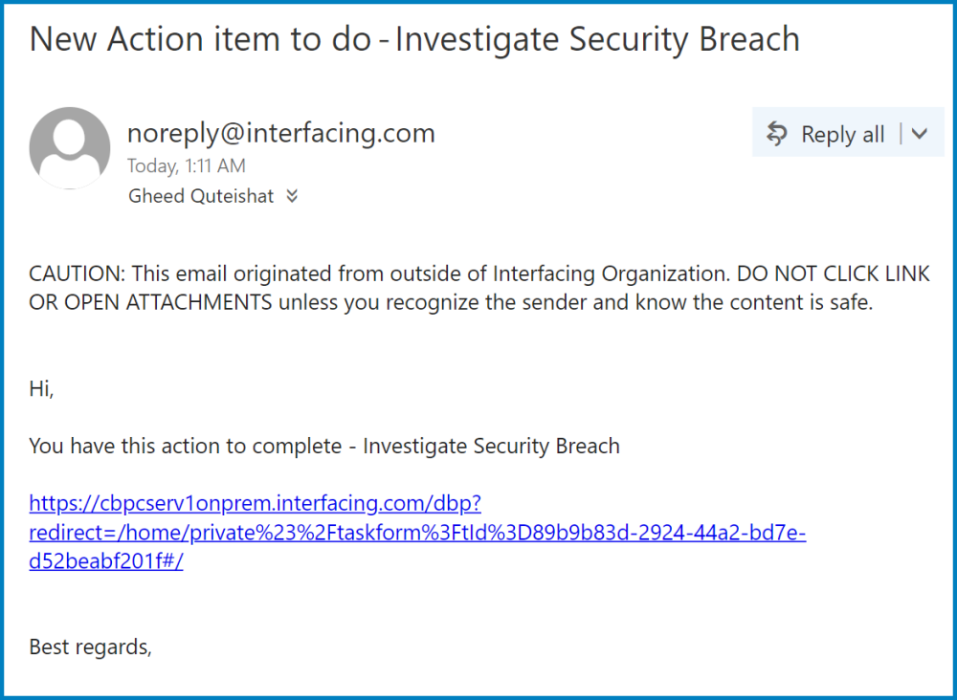Open the dropdown arrow beside Reply all
This screenshot has width=957, height=700.
click(x=920, y=135)
